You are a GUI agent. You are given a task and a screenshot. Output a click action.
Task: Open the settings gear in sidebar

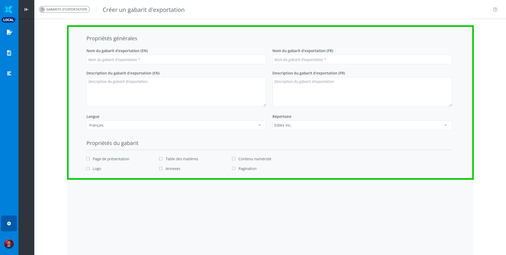click(9, 223)
